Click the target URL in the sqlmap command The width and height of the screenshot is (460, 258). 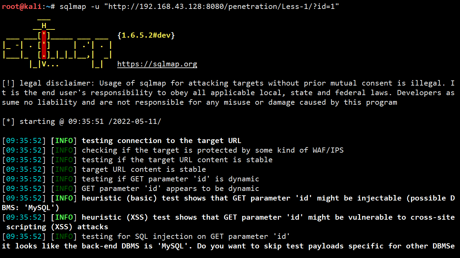[x=224, y=7]
